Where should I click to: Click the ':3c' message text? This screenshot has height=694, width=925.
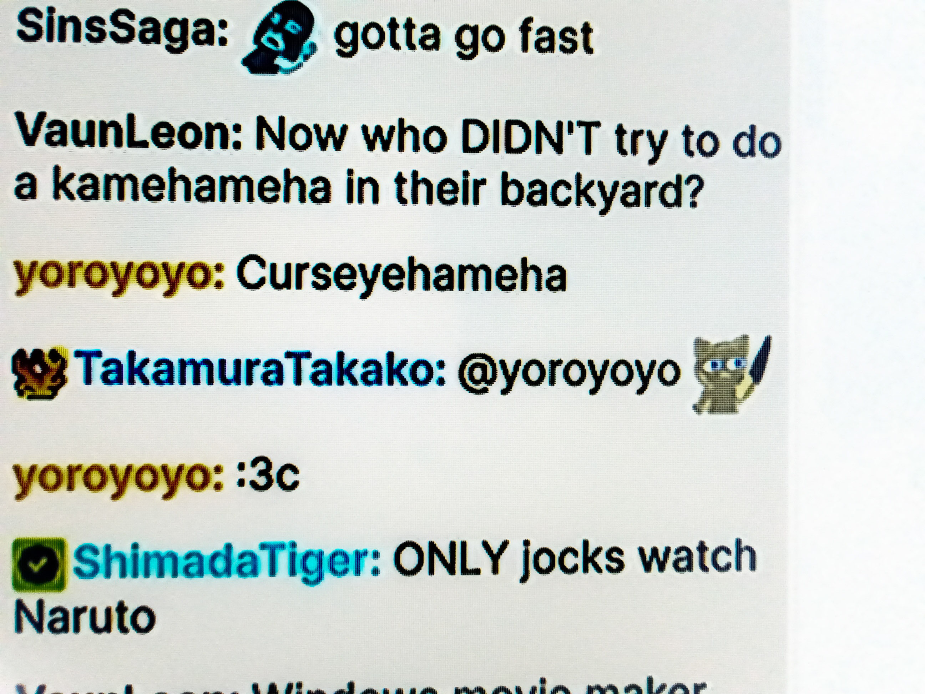click(x=268, y=476)
